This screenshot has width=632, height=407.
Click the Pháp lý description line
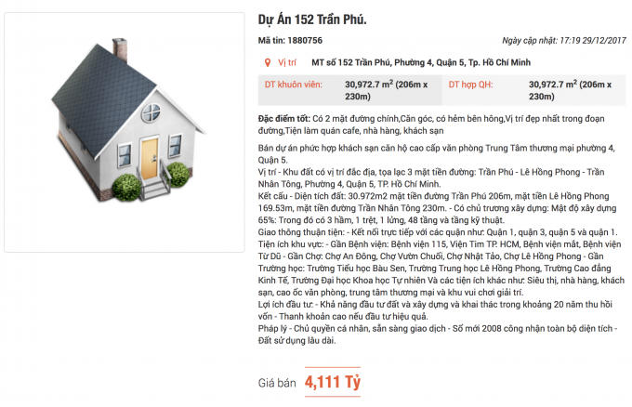pos(438,335)
